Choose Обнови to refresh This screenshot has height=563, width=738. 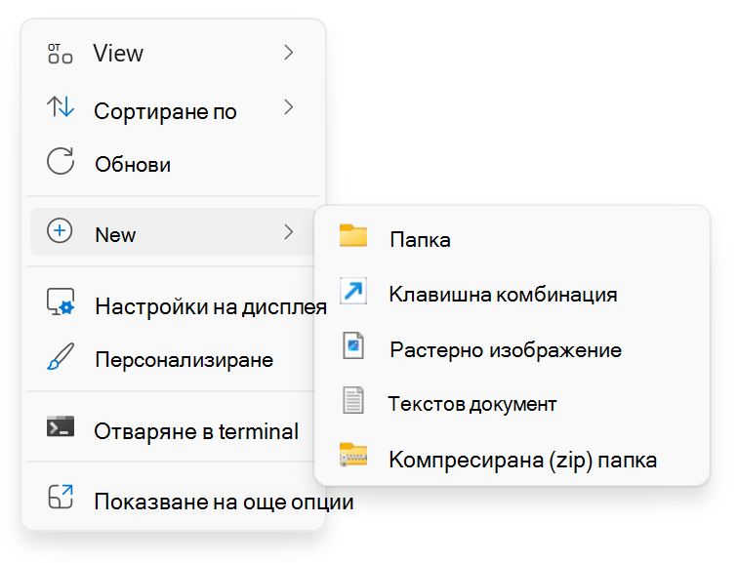(x=173, y=162)
